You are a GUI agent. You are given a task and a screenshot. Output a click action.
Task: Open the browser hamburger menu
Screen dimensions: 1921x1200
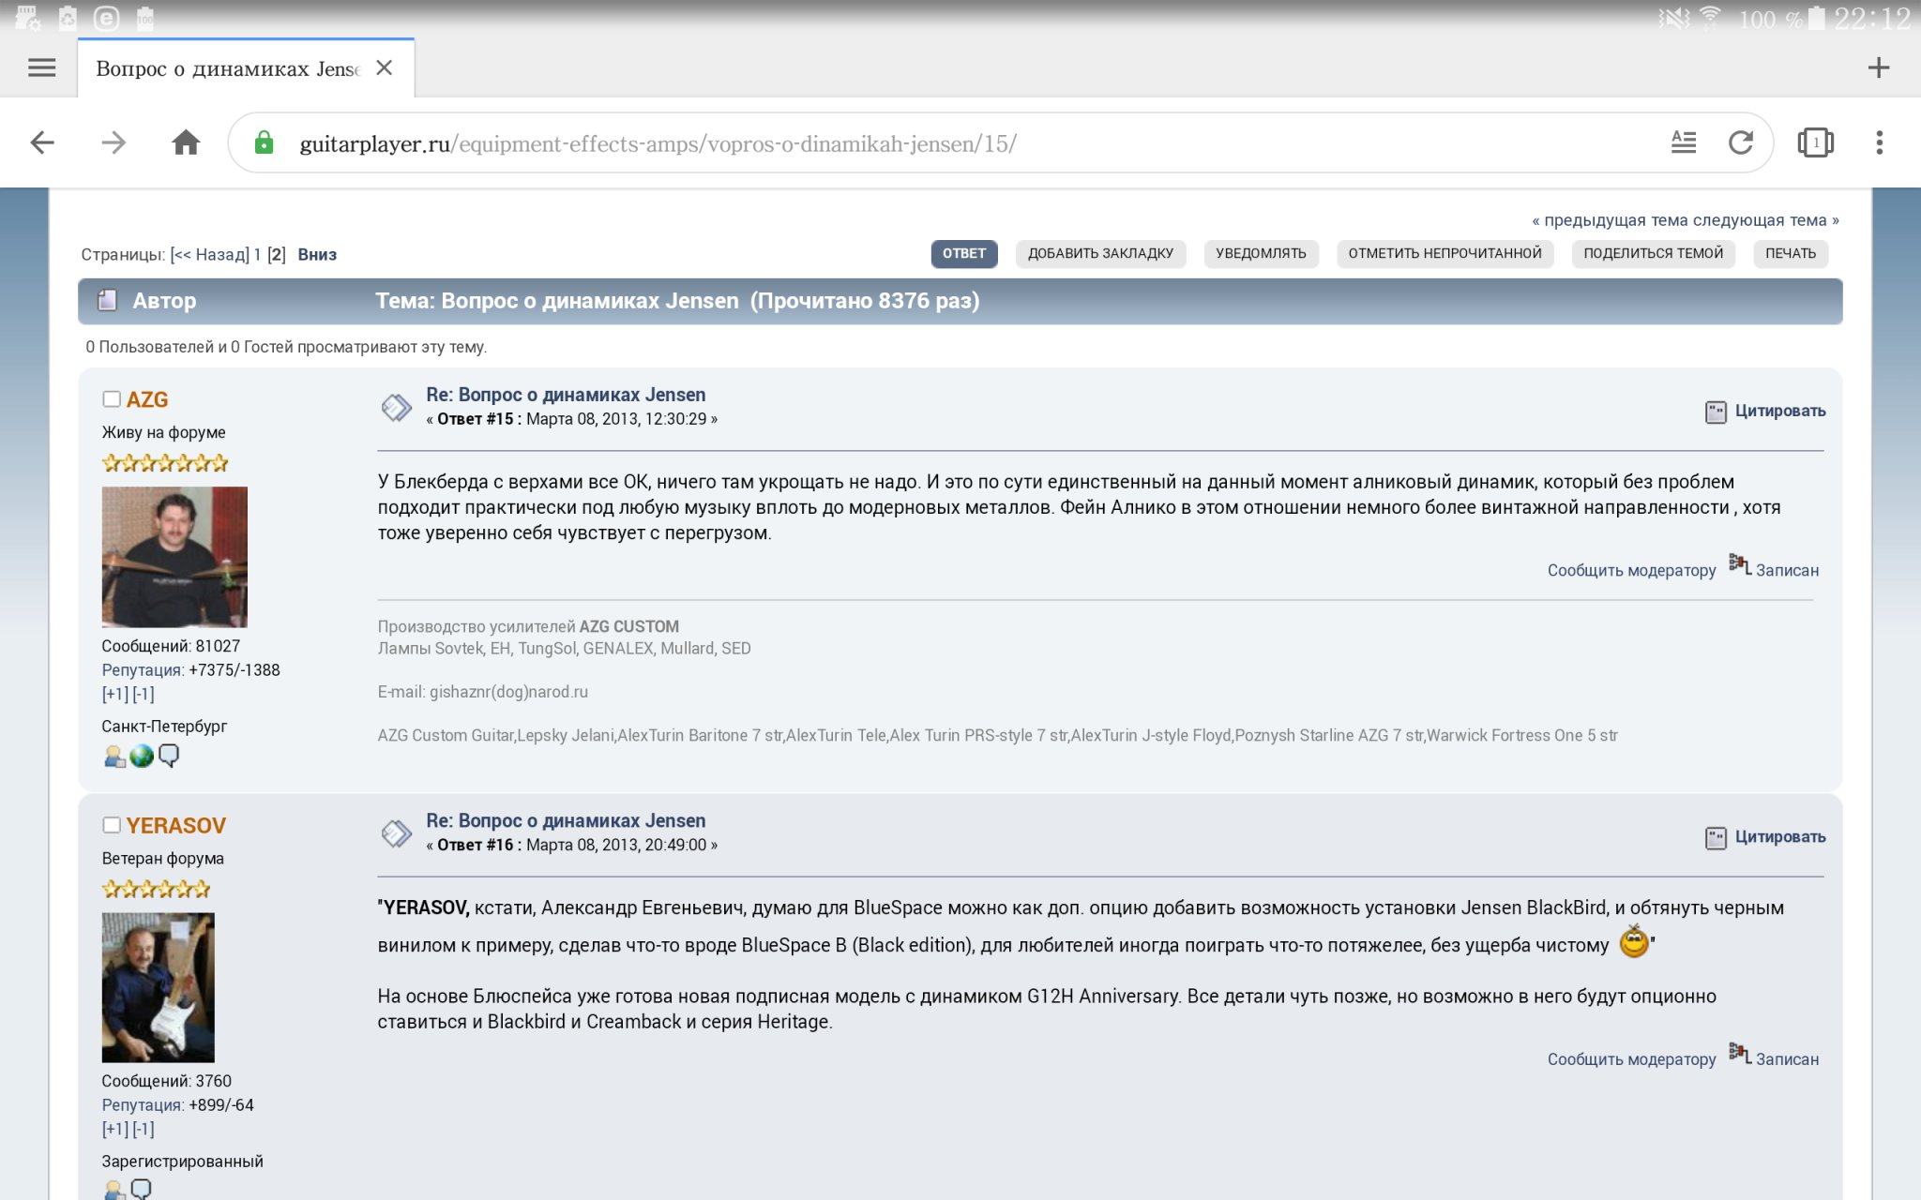[x=41, y=67]
